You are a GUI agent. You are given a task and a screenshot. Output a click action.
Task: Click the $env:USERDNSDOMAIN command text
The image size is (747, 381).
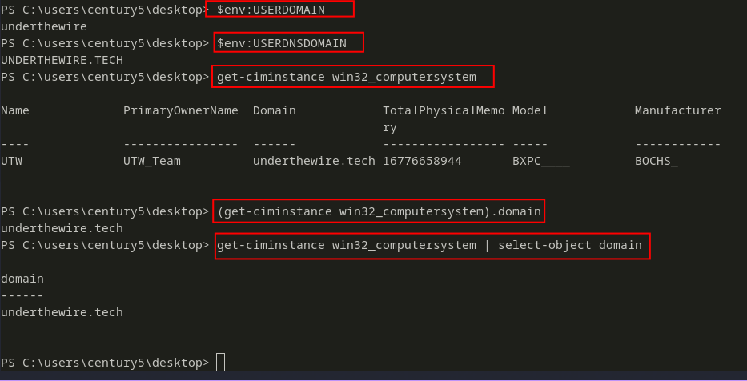pyautogui.click(x=282, y=43)
